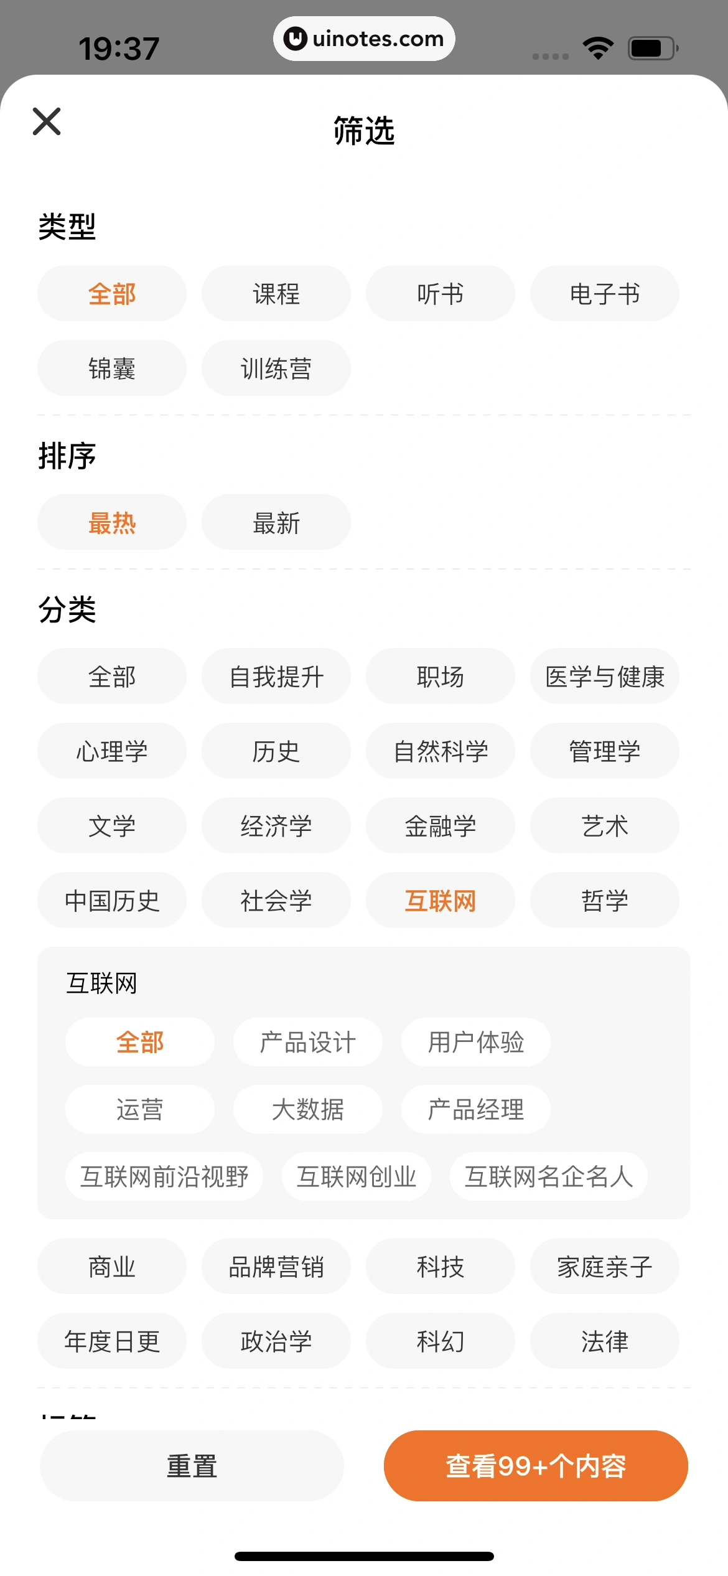Select 用户体验 subcategory

pos(475,1043)
